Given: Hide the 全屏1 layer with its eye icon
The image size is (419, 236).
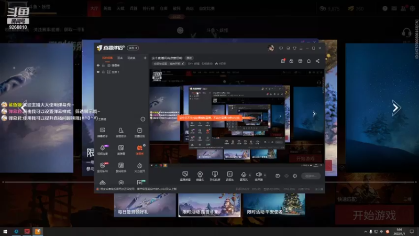Looking at the screenshot, I should 98,72.
